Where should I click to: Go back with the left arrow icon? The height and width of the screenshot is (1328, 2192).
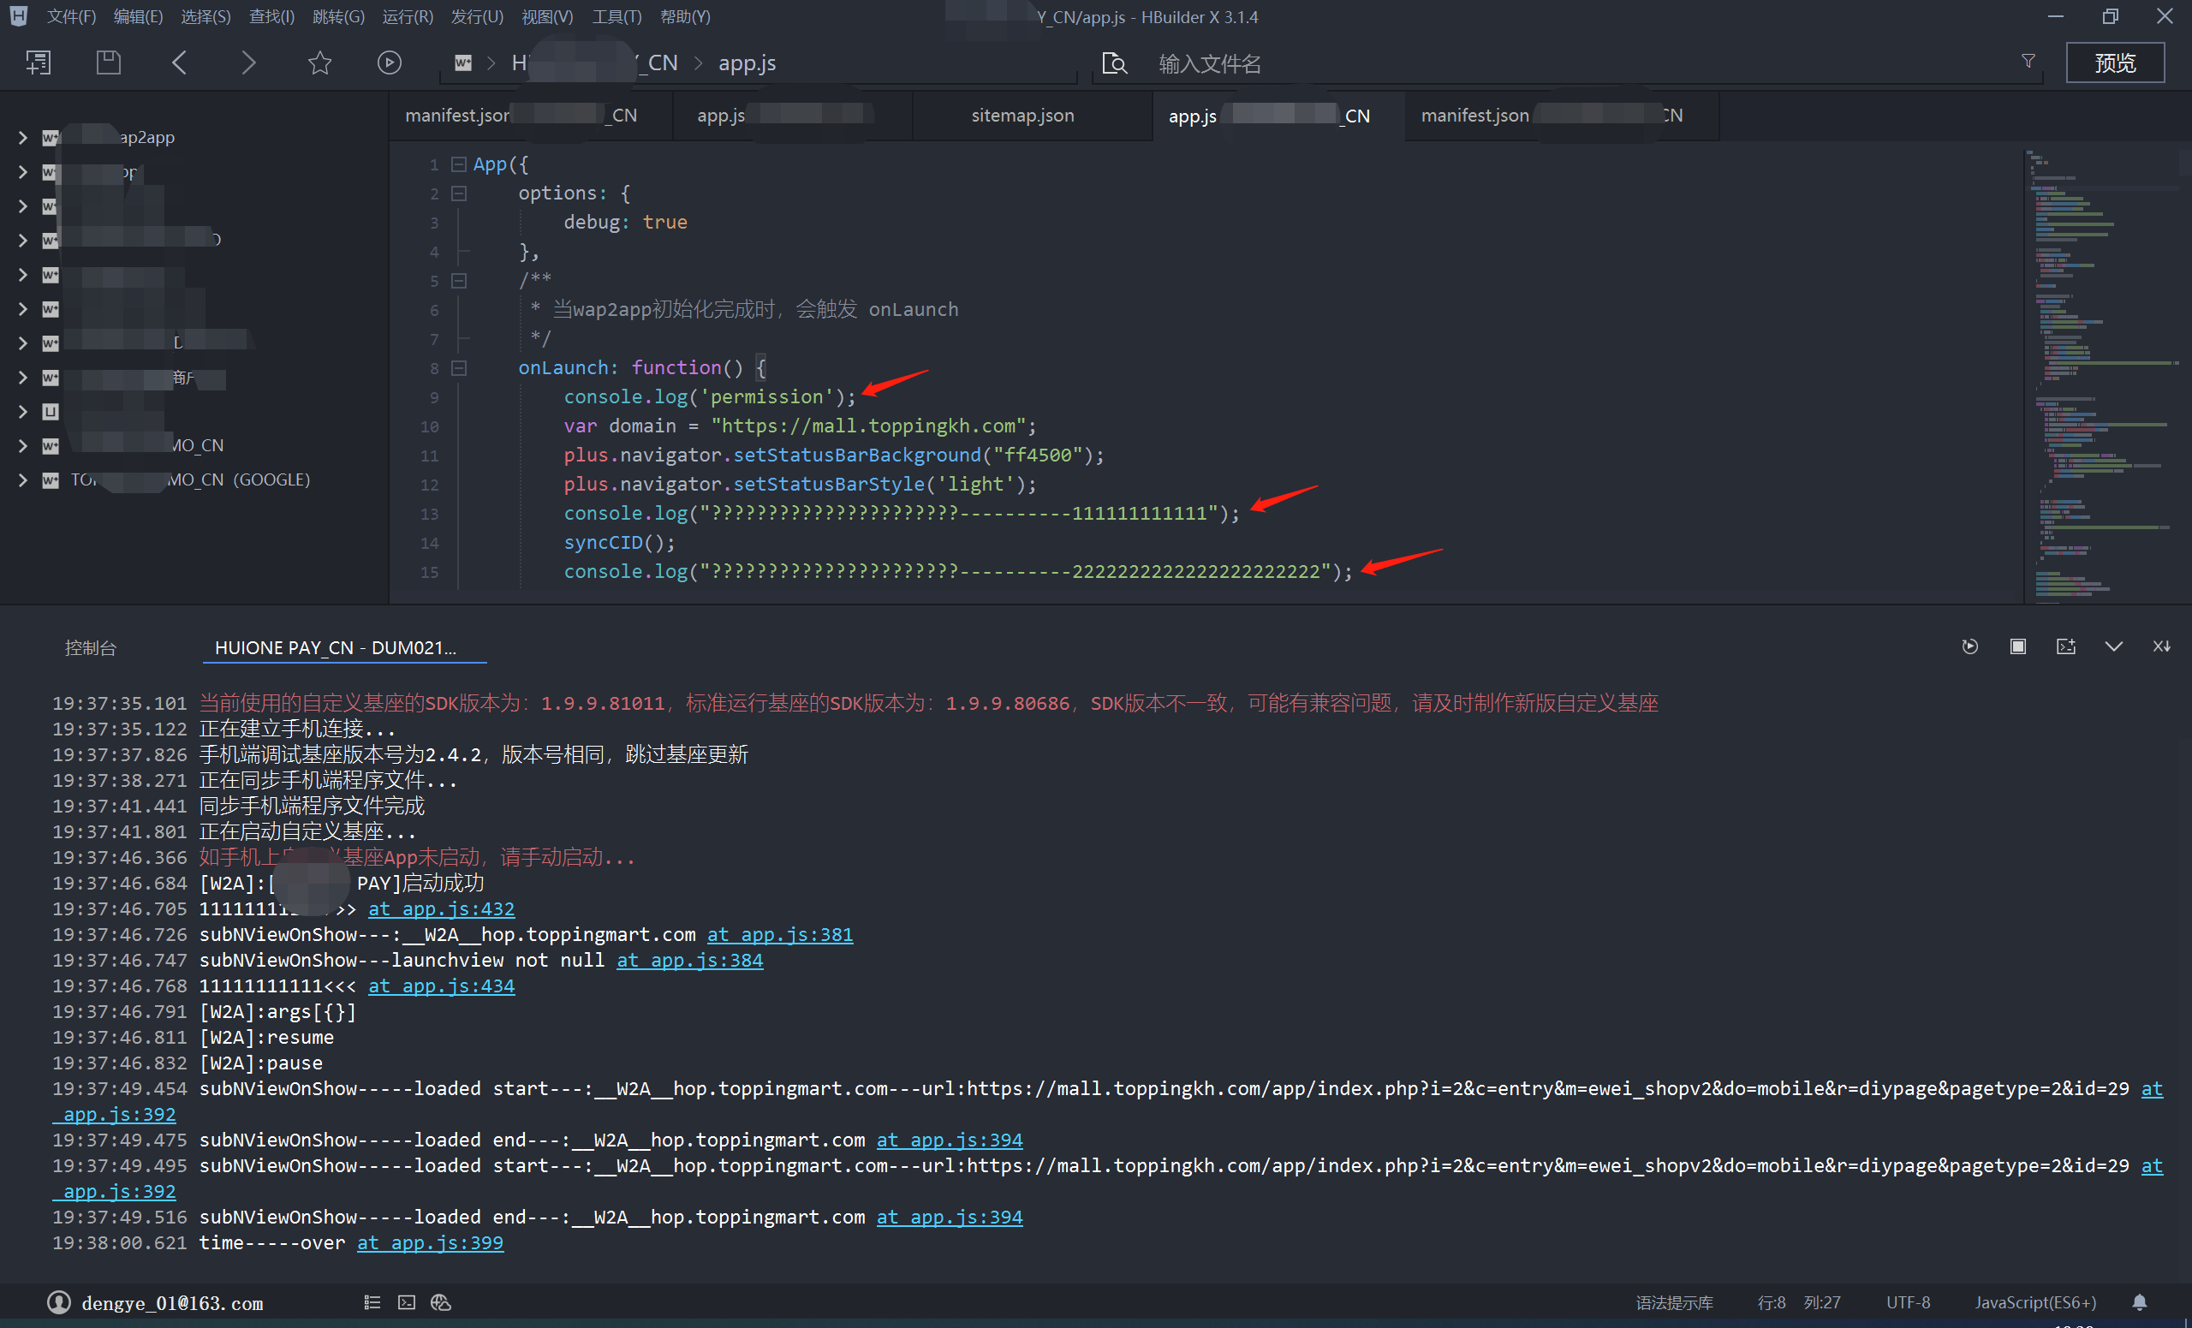click(x=179, y=63)
